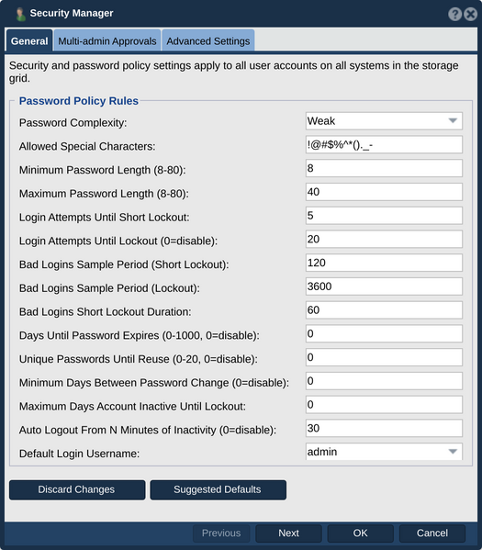Click the Auto Logout inactivity minutes field
The height and width of the screenshot is (550, 482).
[x=384, y=428]
